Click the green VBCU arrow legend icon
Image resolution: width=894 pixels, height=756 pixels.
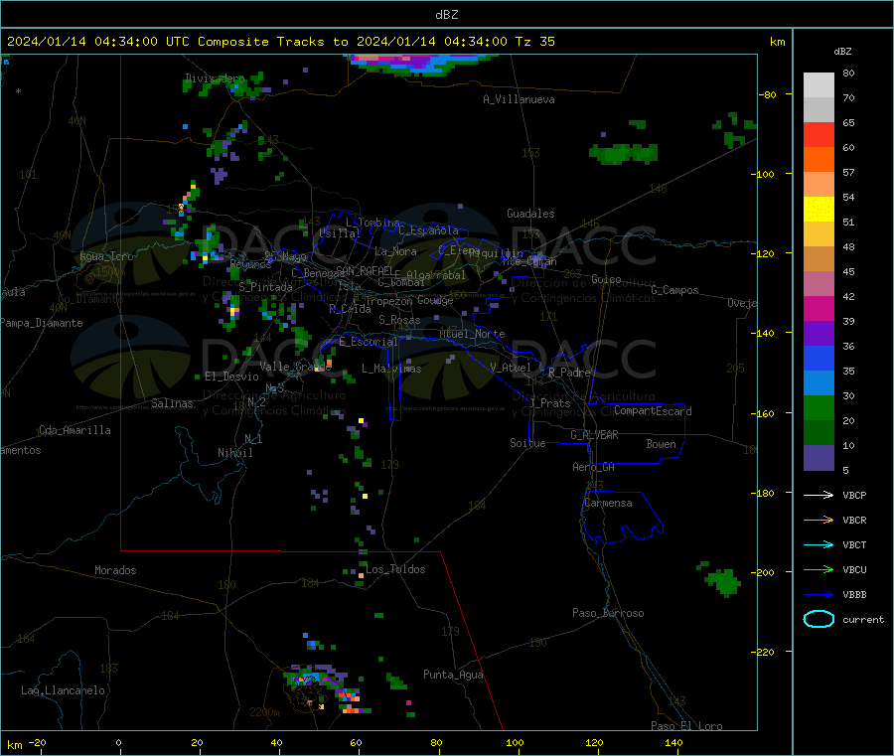(x=819, y=569)
